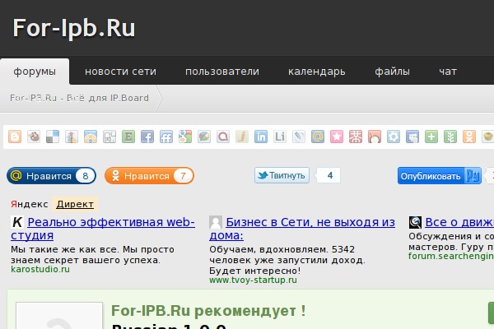Click the beige j share icon
494x329 pixels.
pos(242,137)
